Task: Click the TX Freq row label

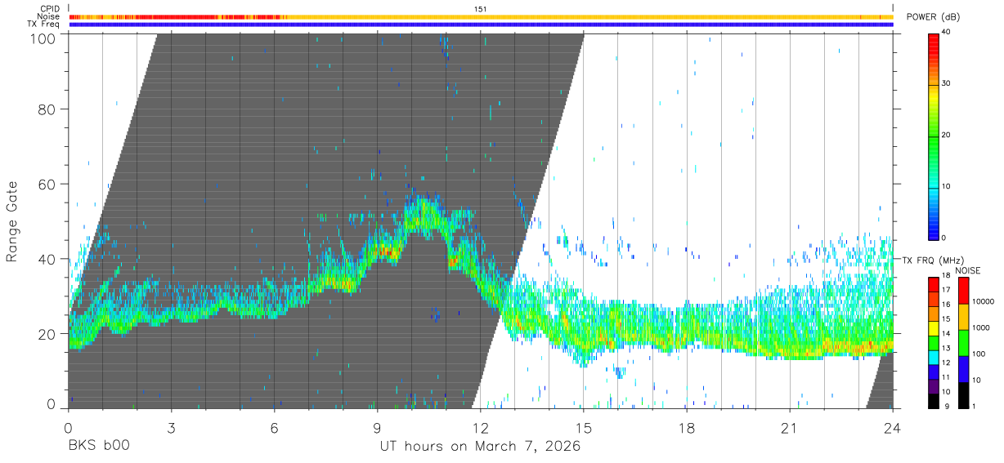Action: click(x=43, y=24)
